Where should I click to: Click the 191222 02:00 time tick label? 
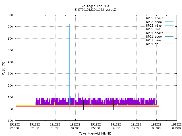point(35,126)
